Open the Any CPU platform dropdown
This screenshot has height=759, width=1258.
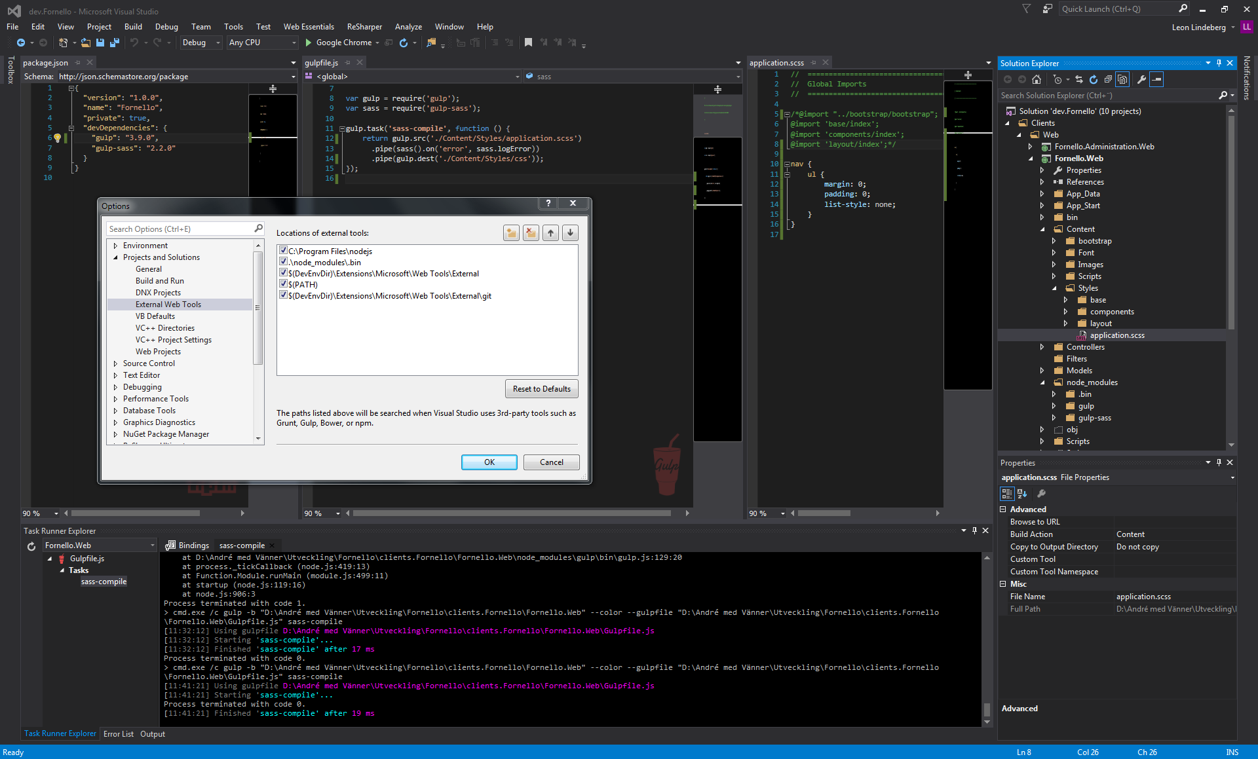point(262,43)
